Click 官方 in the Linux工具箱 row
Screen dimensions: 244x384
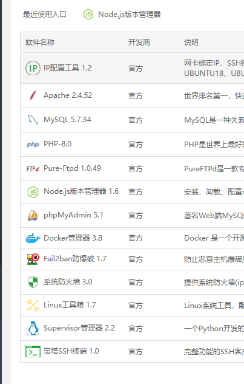[136, 306]
